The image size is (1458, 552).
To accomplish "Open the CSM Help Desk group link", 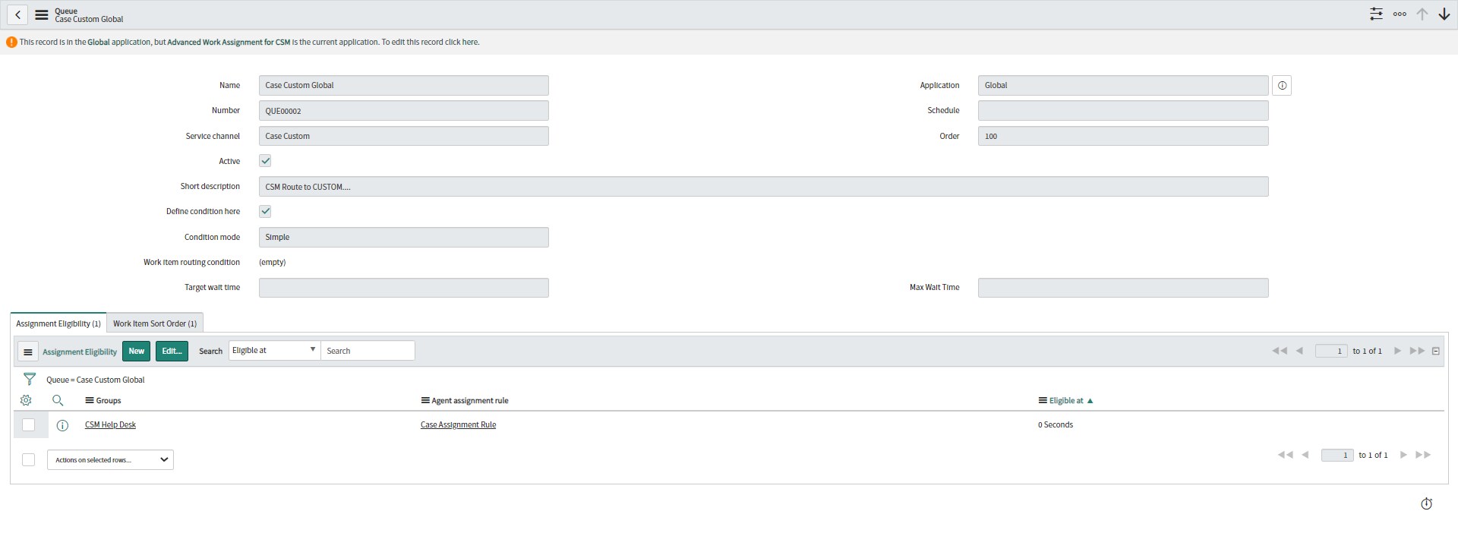I will 110,425.
